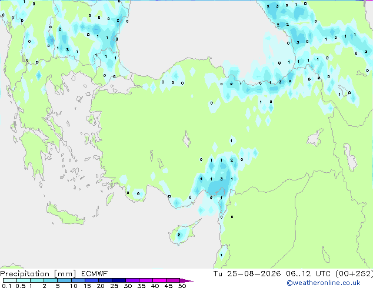The image size is (373, 288).
Task: Click the 0.1–0.5 mm palest legend swatch
Action: click(10, 280)
